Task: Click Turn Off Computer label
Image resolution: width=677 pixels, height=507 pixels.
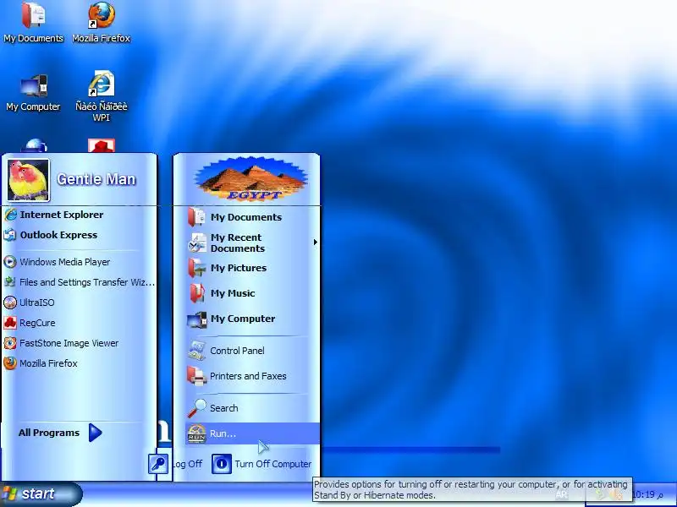Action: (272, 464)
